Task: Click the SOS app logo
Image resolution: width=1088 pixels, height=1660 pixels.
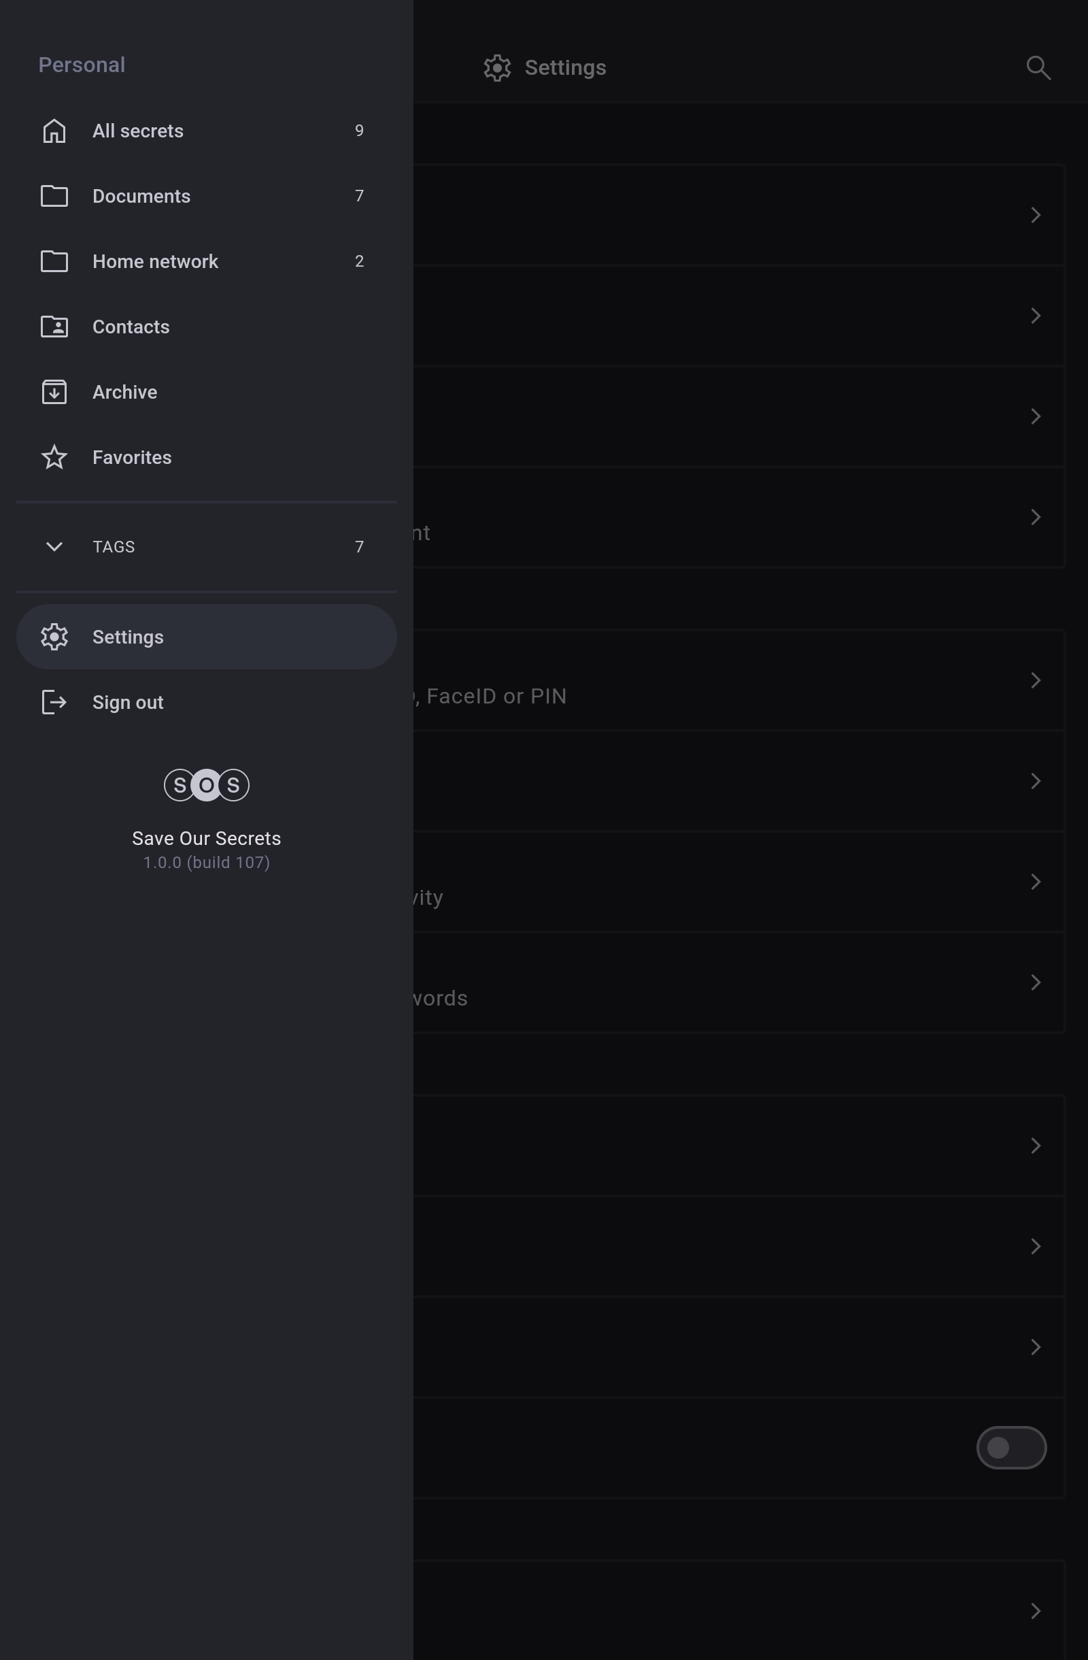Action: click(x=206, y=785)
